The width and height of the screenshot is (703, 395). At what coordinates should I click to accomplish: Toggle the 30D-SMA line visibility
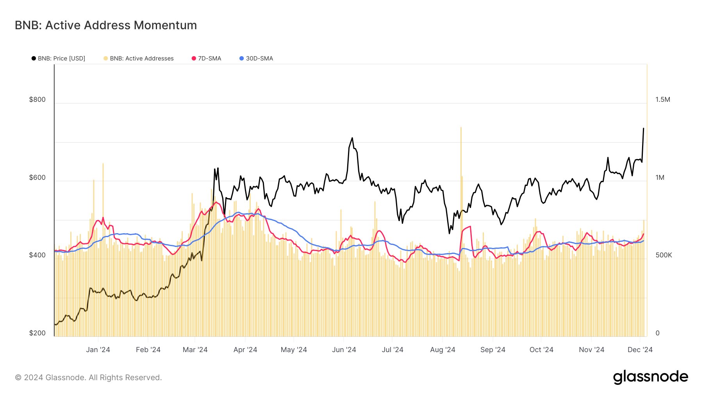(259, 58)
